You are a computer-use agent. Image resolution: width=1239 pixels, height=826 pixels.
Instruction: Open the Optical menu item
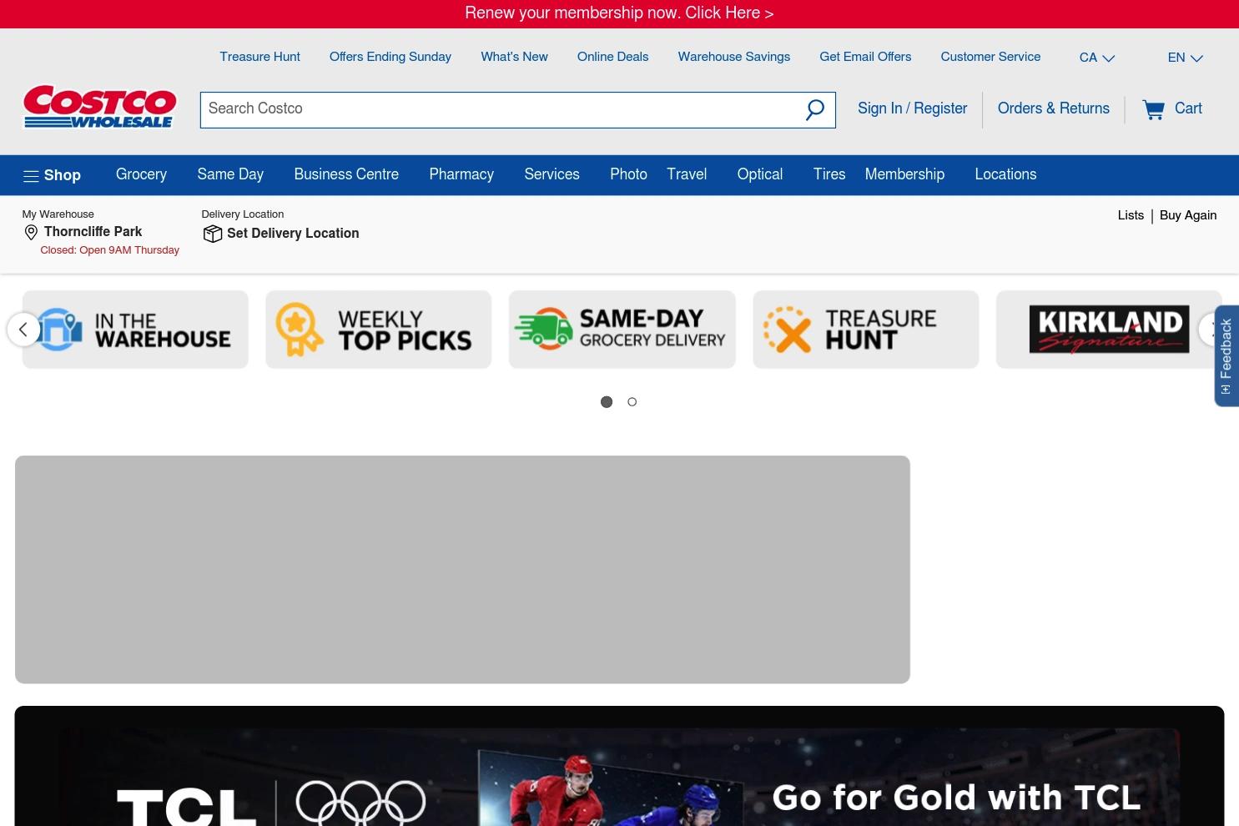tap(760, 174)
